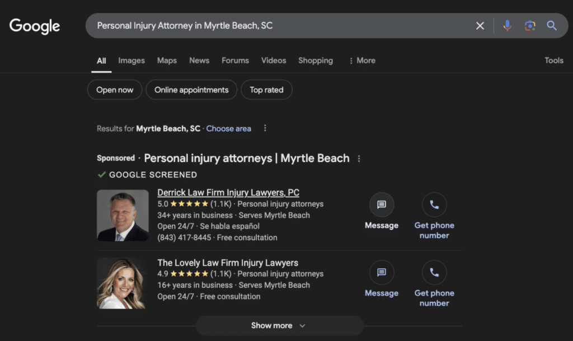Submit search with magnifying glass icon
Viewport: 573px width, 341px height.
click(551, 26)
